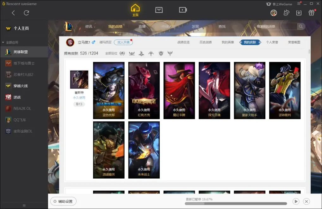Focus the hero search input field
The height and width of the screenshot is (209, 322).
pos(276,27)
